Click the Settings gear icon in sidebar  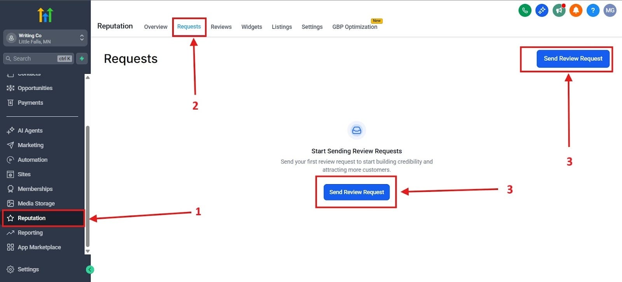tap(10, 269)
